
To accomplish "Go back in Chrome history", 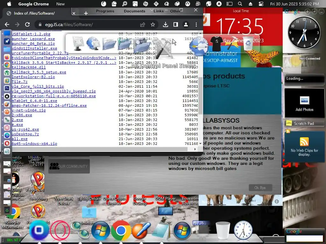I will coord(7,24).
